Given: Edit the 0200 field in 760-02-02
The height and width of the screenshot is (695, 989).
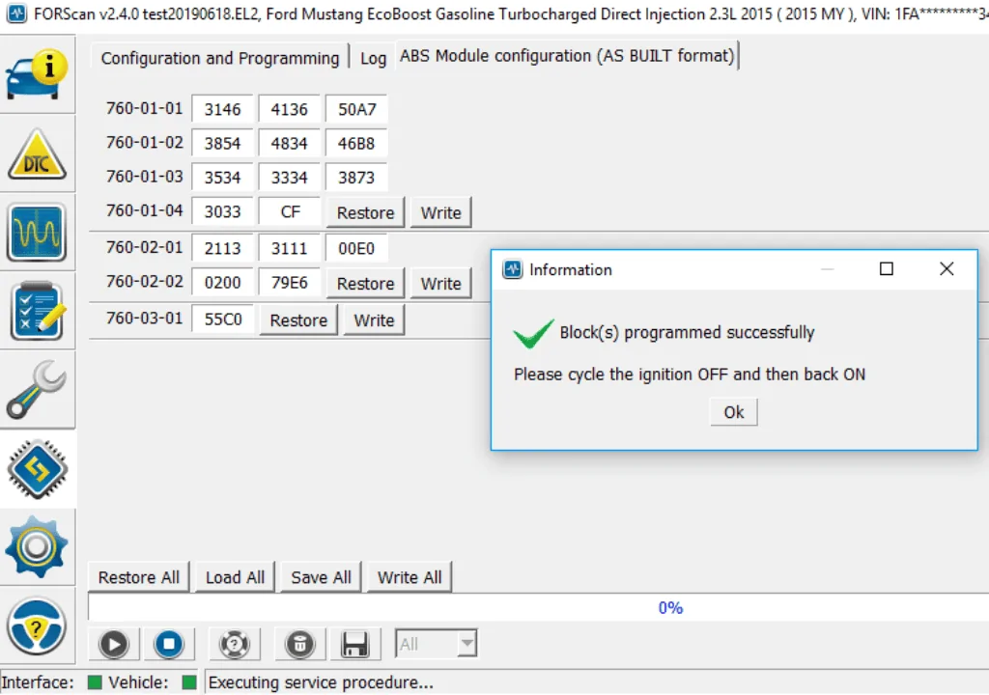Looking at the screenshot, I should click(x=223, y=282).
